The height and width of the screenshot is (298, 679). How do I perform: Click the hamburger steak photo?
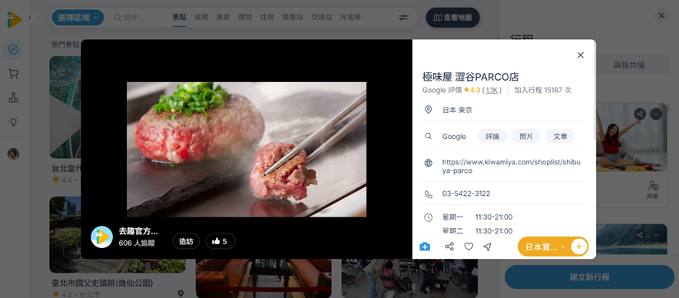[x=247, y=150]
